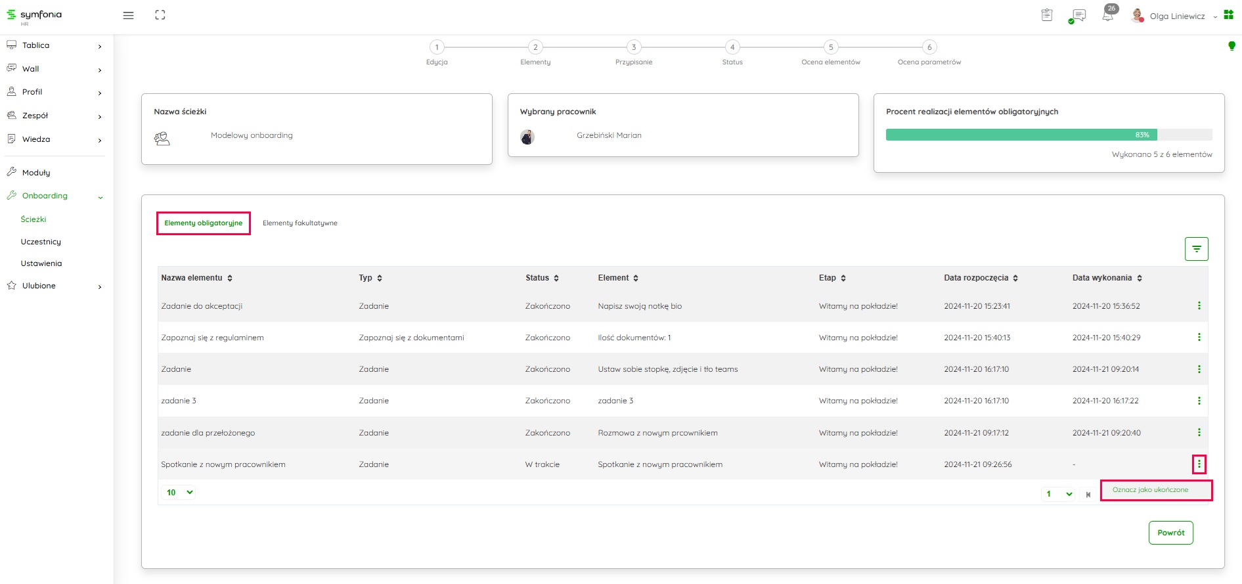
Task: Open the clipboard tasks icon
Action: click(x=1047, y=15)
